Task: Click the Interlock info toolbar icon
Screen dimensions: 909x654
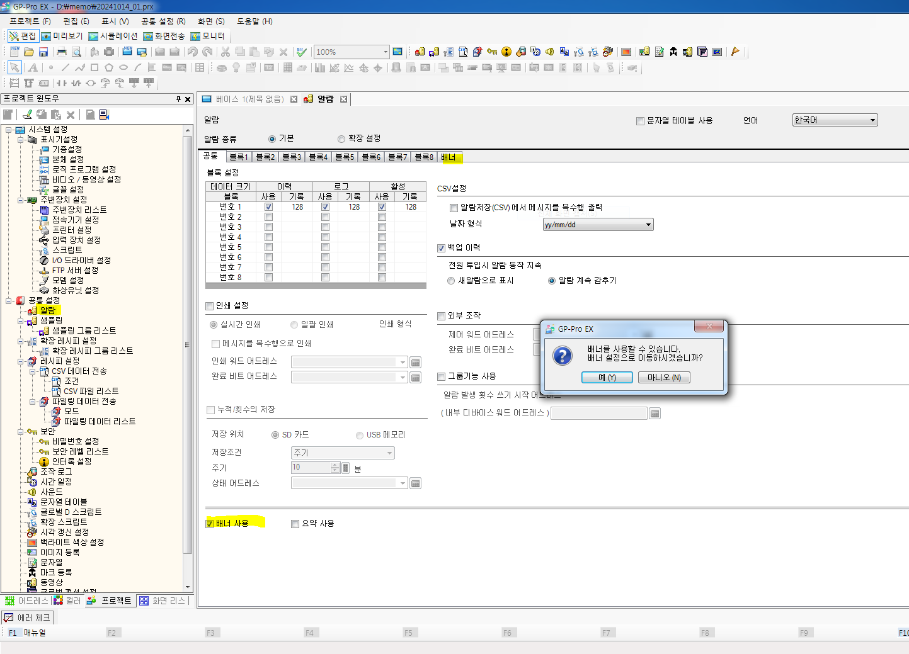Action: (506, 52)
